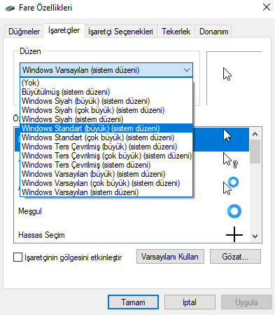This screenshot has width=275, height=315.
Task: Click the mouse icon in the title bar
Action: click(x=10, y=8)
